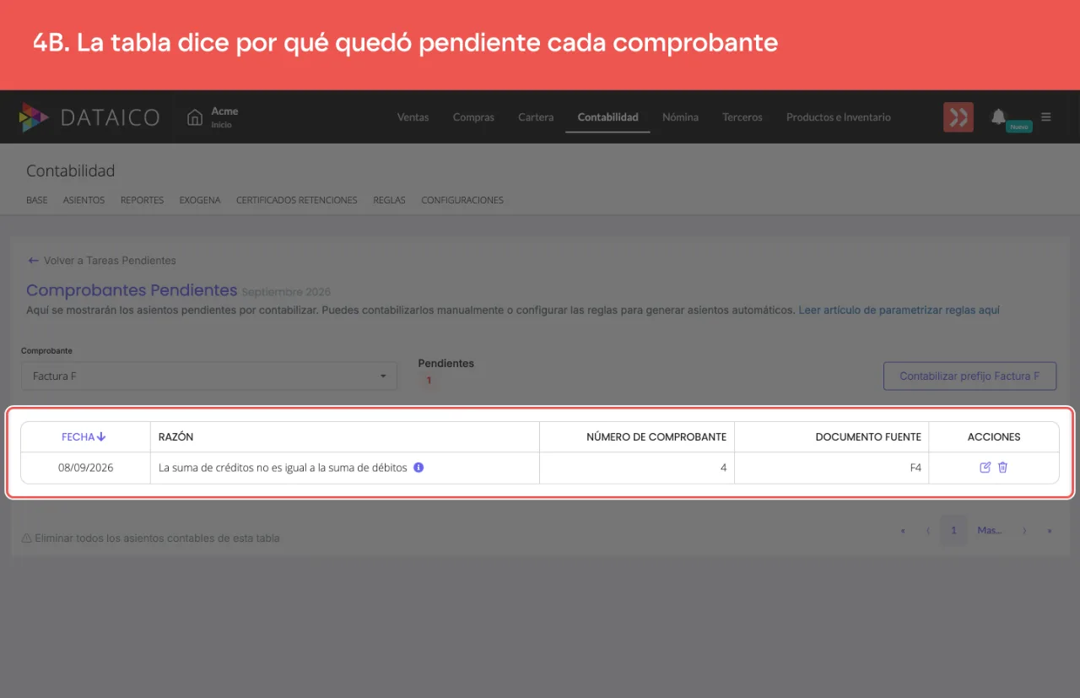Open the parametrizar reglas article link

click(x=899, y=311)
